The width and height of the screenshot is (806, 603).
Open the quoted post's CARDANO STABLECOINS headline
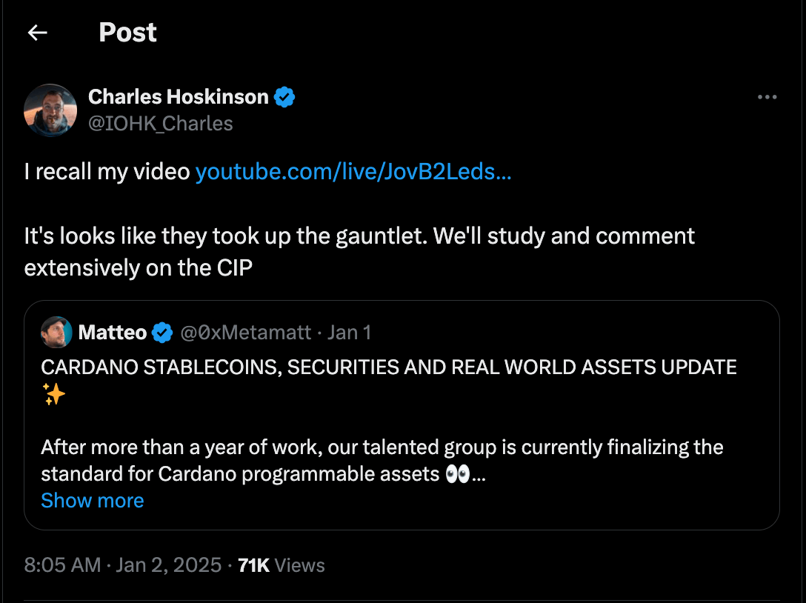pos(389,367)
